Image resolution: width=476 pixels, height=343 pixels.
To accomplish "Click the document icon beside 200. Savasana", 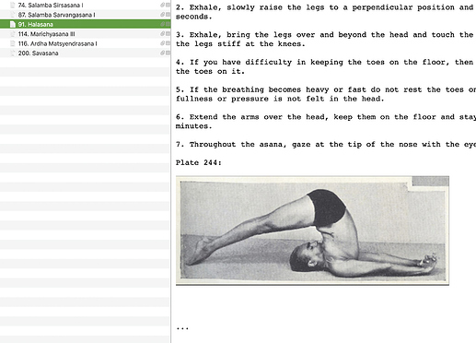I will [x=13, y=53].
